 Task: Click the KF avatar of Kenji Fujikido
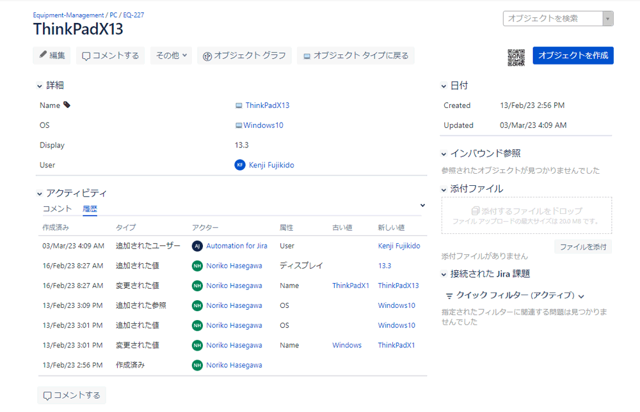click(239, 165)
